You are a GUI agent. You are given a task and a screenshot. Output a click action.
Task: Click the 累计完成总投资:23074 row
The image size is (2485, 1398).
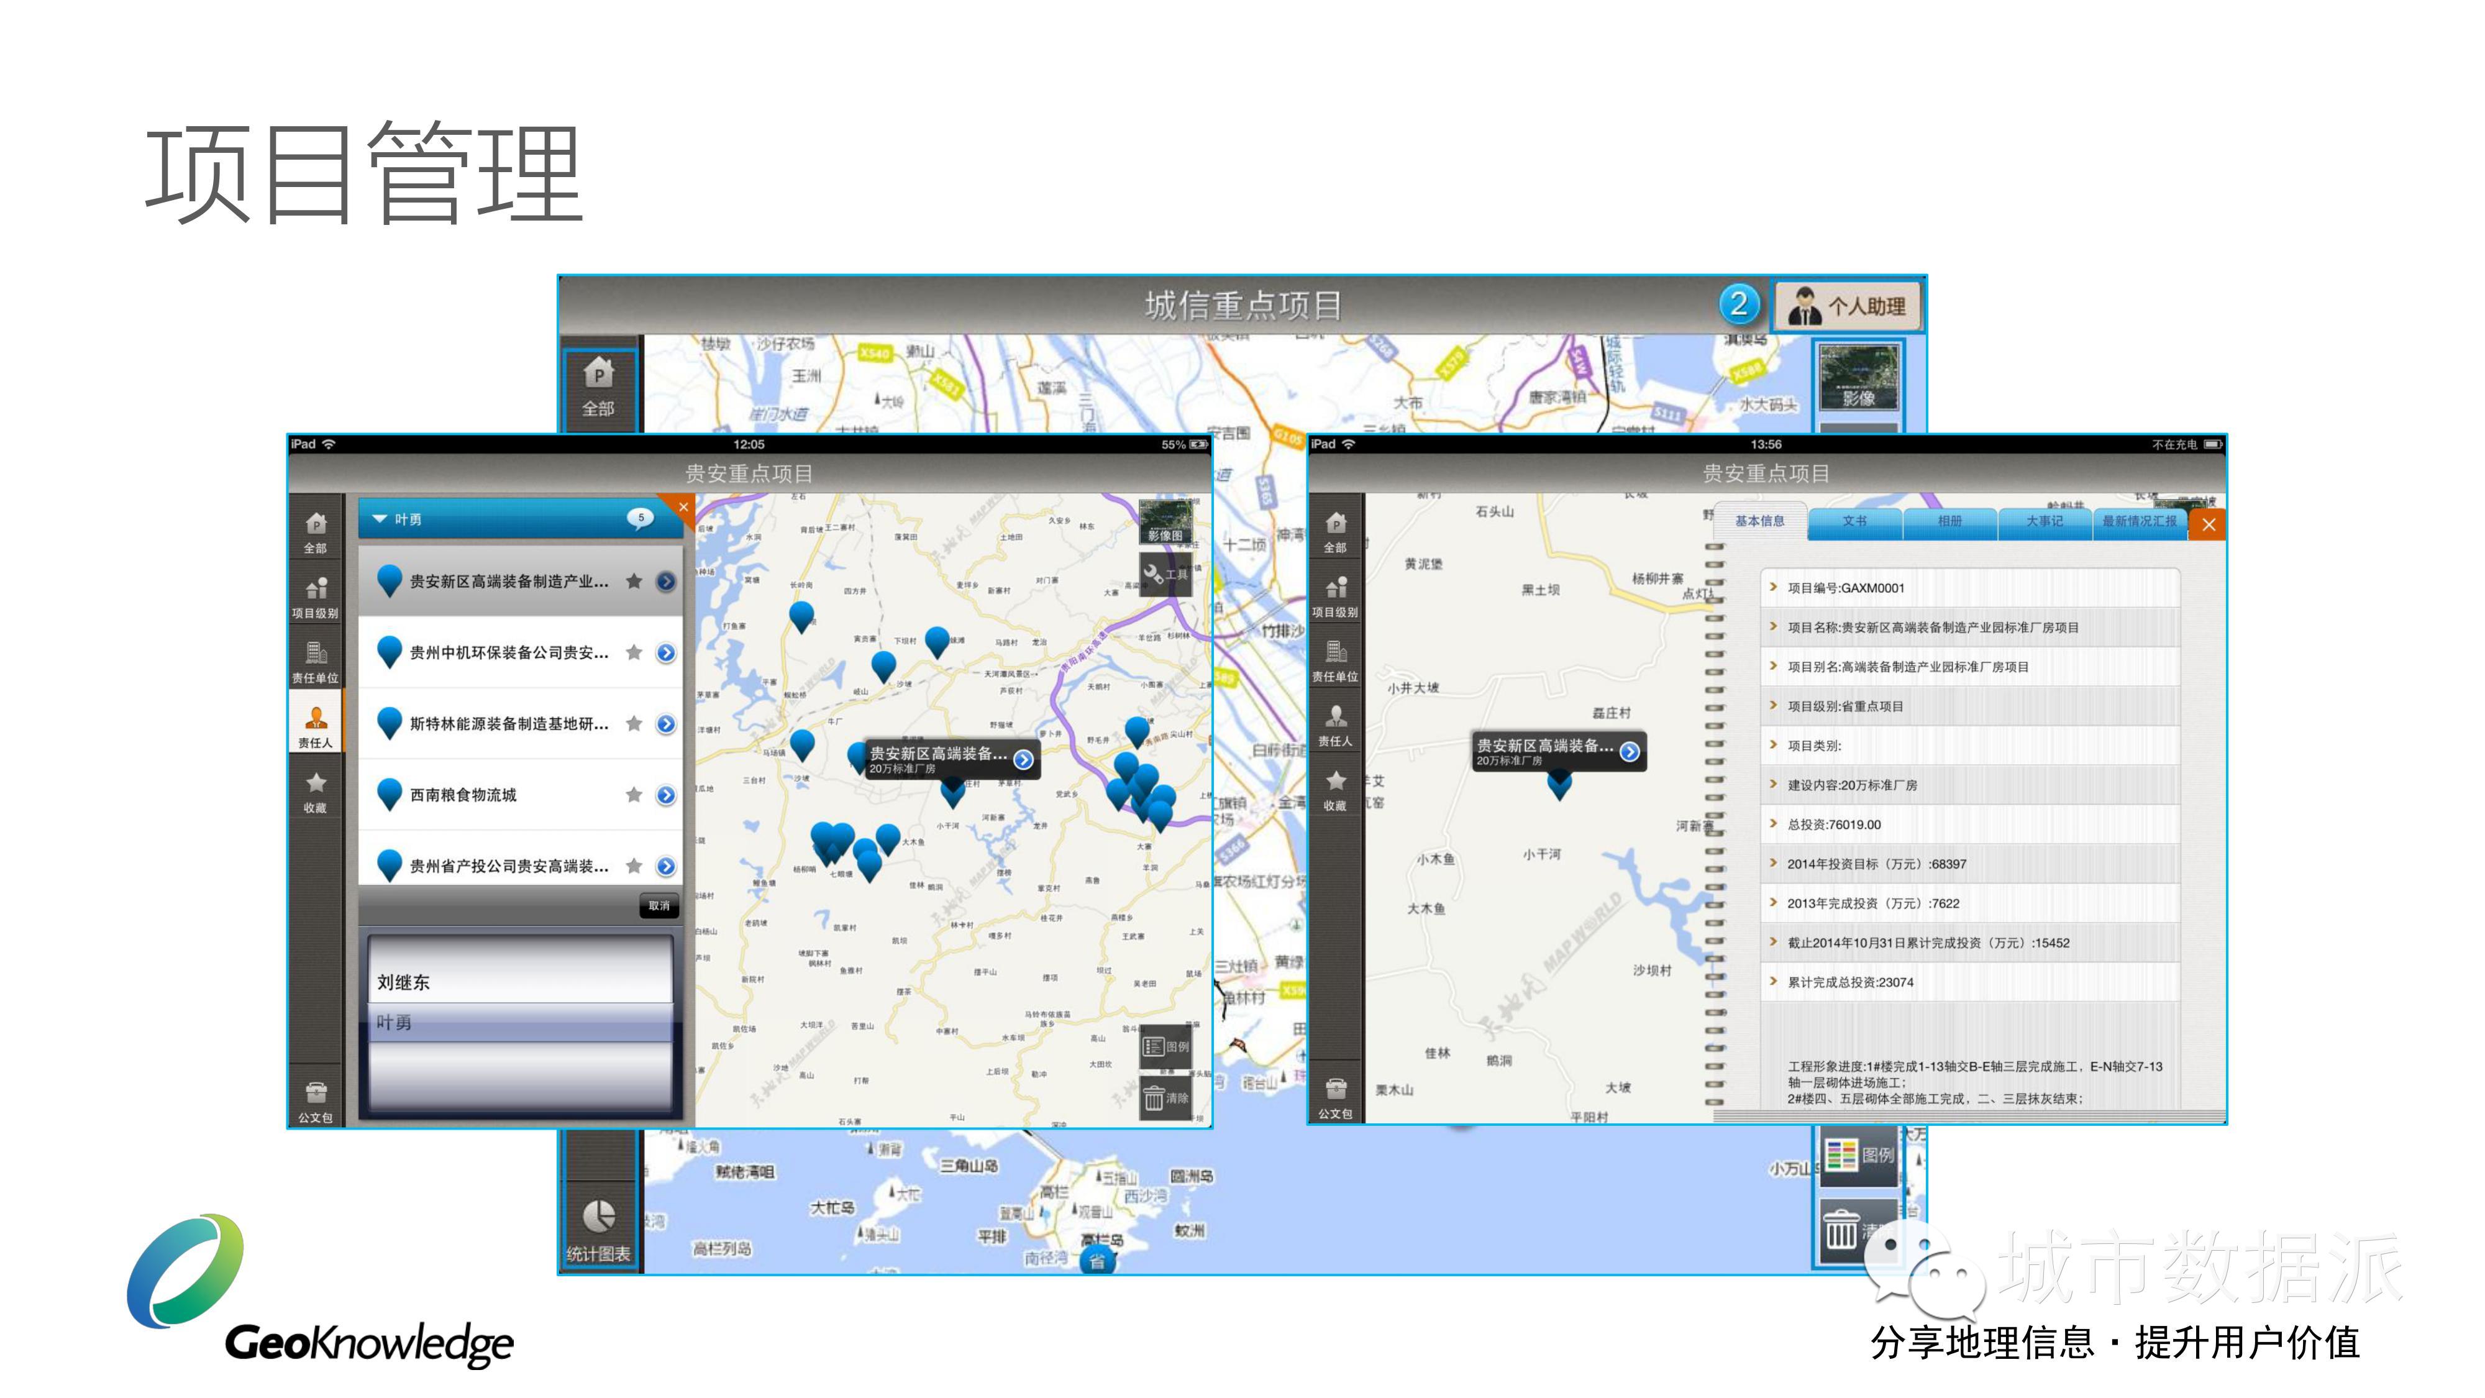coord(1971,982)
